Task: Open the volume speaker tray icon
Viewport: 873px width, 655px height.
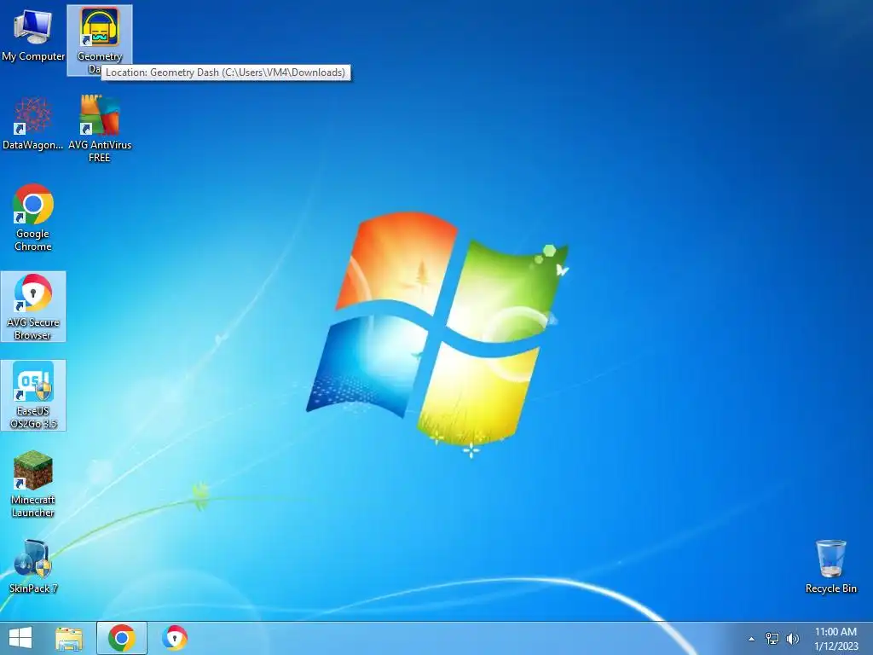Action: tap(792, 638)
